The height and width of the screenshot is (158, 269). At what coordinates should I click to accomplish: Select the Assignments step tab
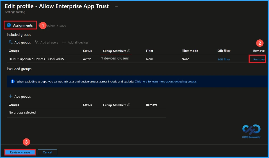click(x=20, y=25)
